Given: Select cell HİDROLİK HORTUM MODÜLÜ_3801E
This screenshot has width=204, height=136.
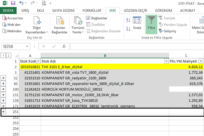Looking at the screenshot, I should (x=105, y=89).
